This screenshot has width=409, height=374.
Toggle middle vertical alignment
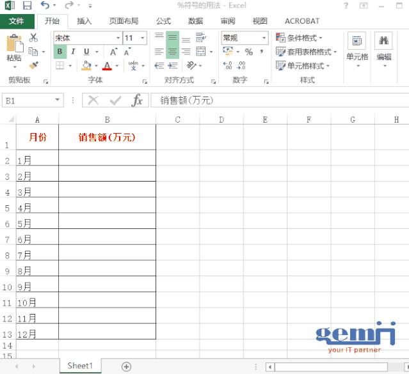coord(172,38)
